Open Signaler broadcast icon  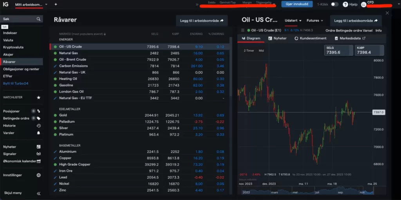[39, 154]
